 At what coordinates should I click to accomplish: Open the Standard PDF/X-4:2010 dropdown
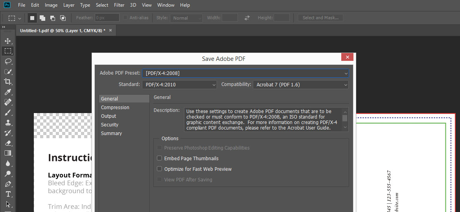179,85
